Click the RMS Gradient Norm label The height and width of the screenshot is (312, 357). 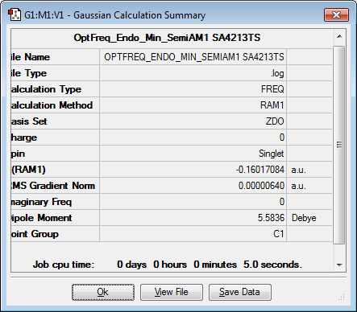click(53, 186)
